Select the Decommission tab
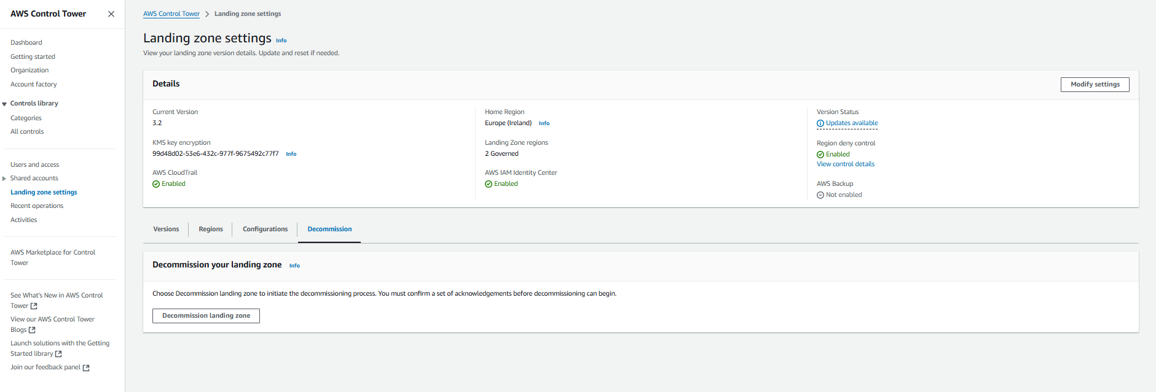1156x392 pixels. tap(329, 229)
